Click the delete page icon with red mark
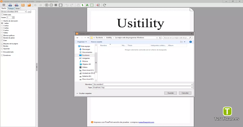 [98, 5]
